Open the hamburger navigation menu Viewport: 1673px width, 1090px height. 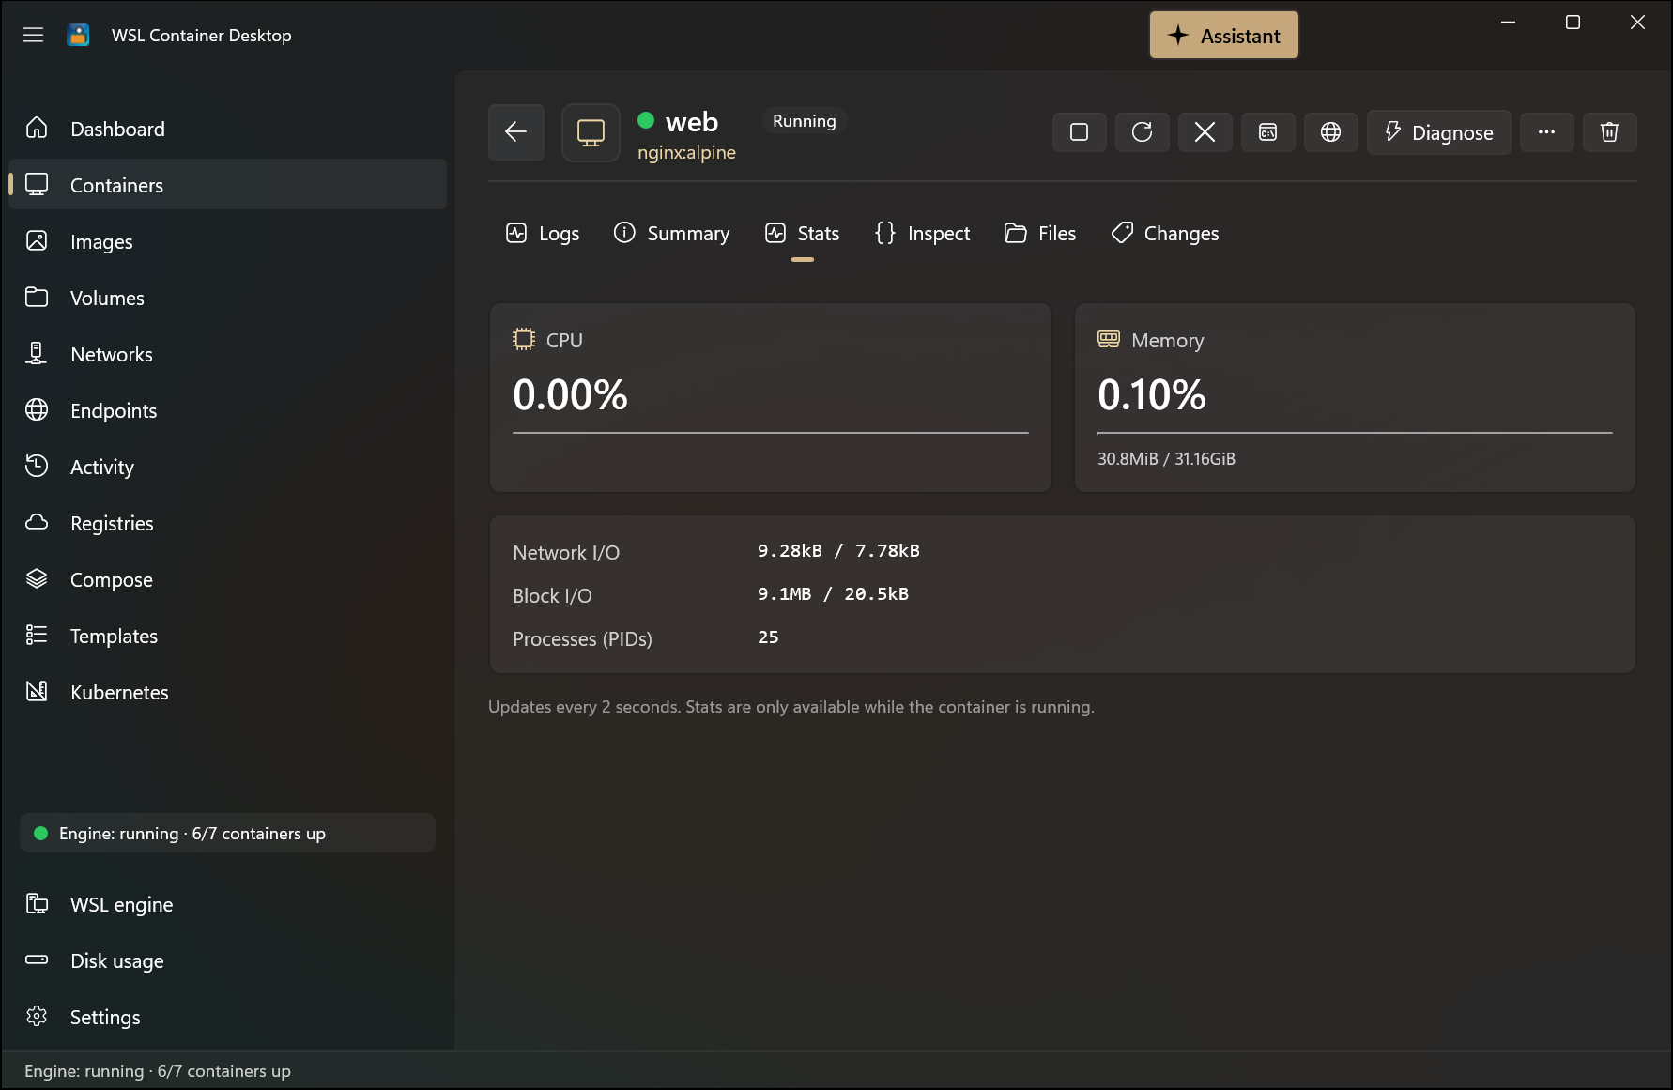[x=33, y=35]
